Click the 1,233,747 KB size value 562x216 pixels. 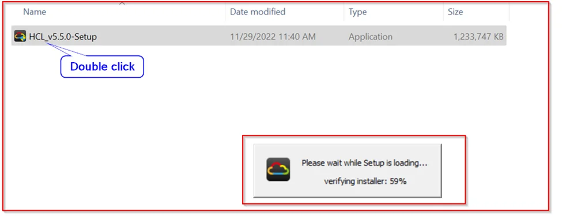click(x=478, y=36)
